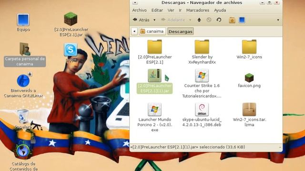Image resolution: width=305 pixels, height=171 pixels.
Task: Reload the current folder view
Action: point(219,20)
